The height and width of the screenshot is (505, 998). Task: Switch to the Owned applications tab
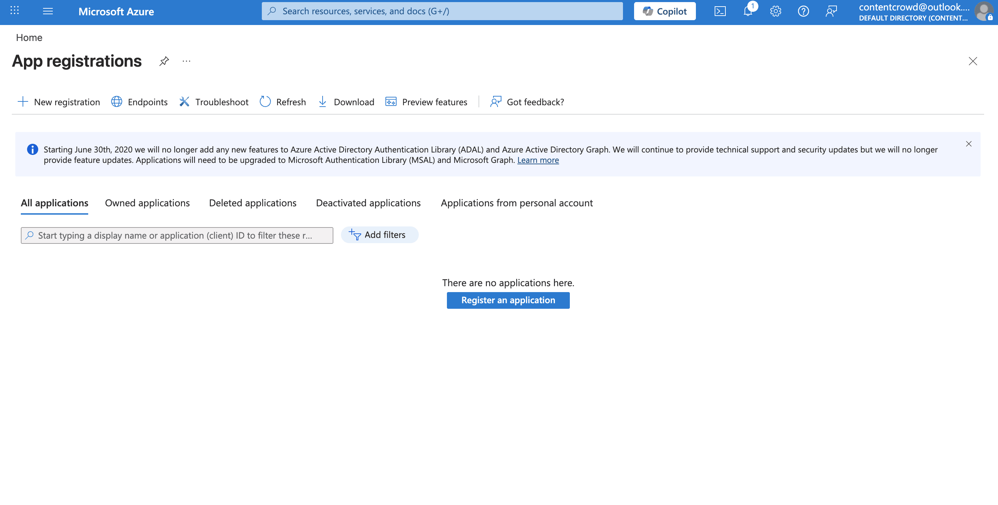[147, 203]
